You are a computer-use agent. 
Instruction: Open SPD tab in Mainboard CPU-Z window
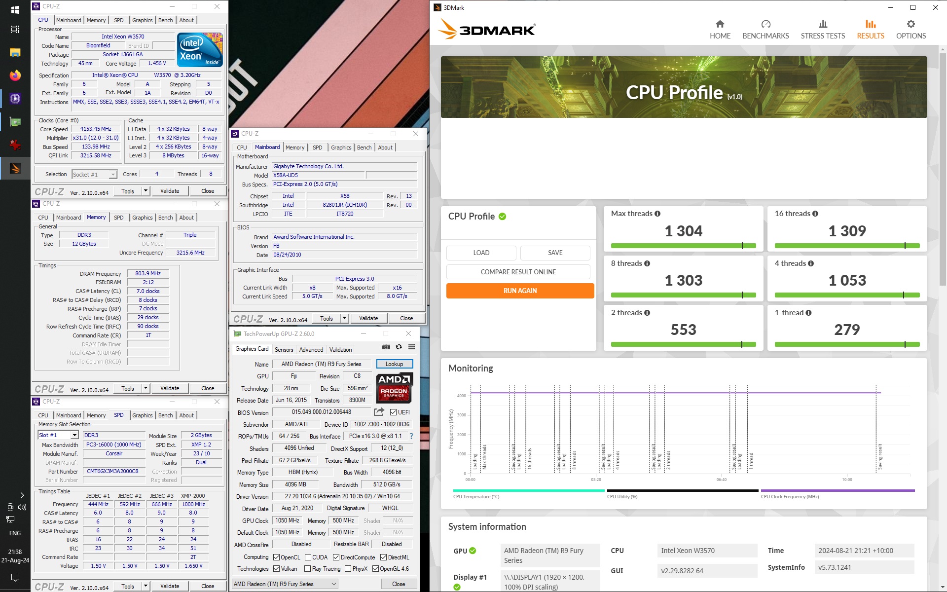pos(317,148)
